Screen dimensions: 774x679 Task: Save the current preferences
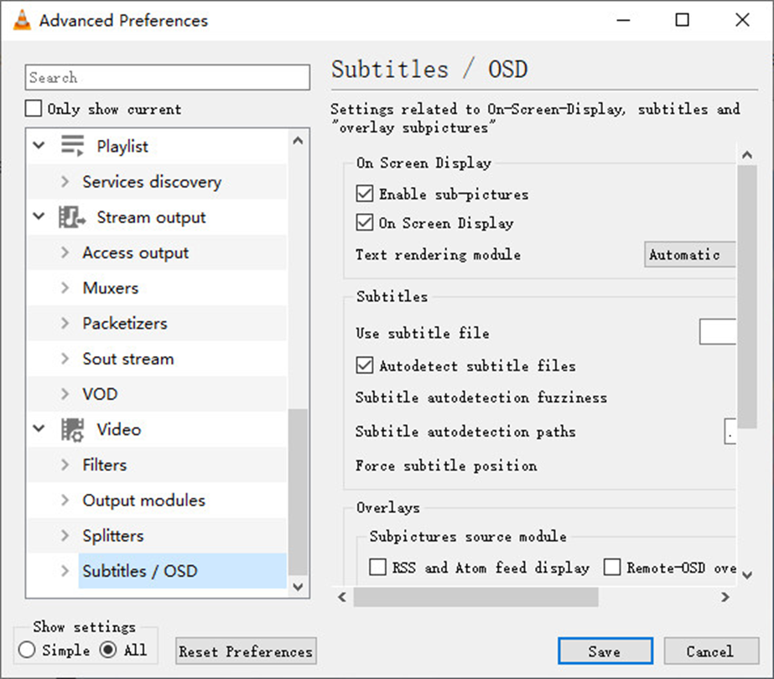(x=605, y=650)
